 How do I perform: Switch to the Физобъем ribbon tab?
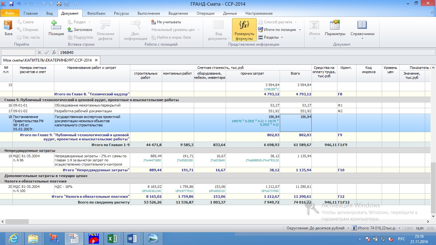(x=96, y=13)
